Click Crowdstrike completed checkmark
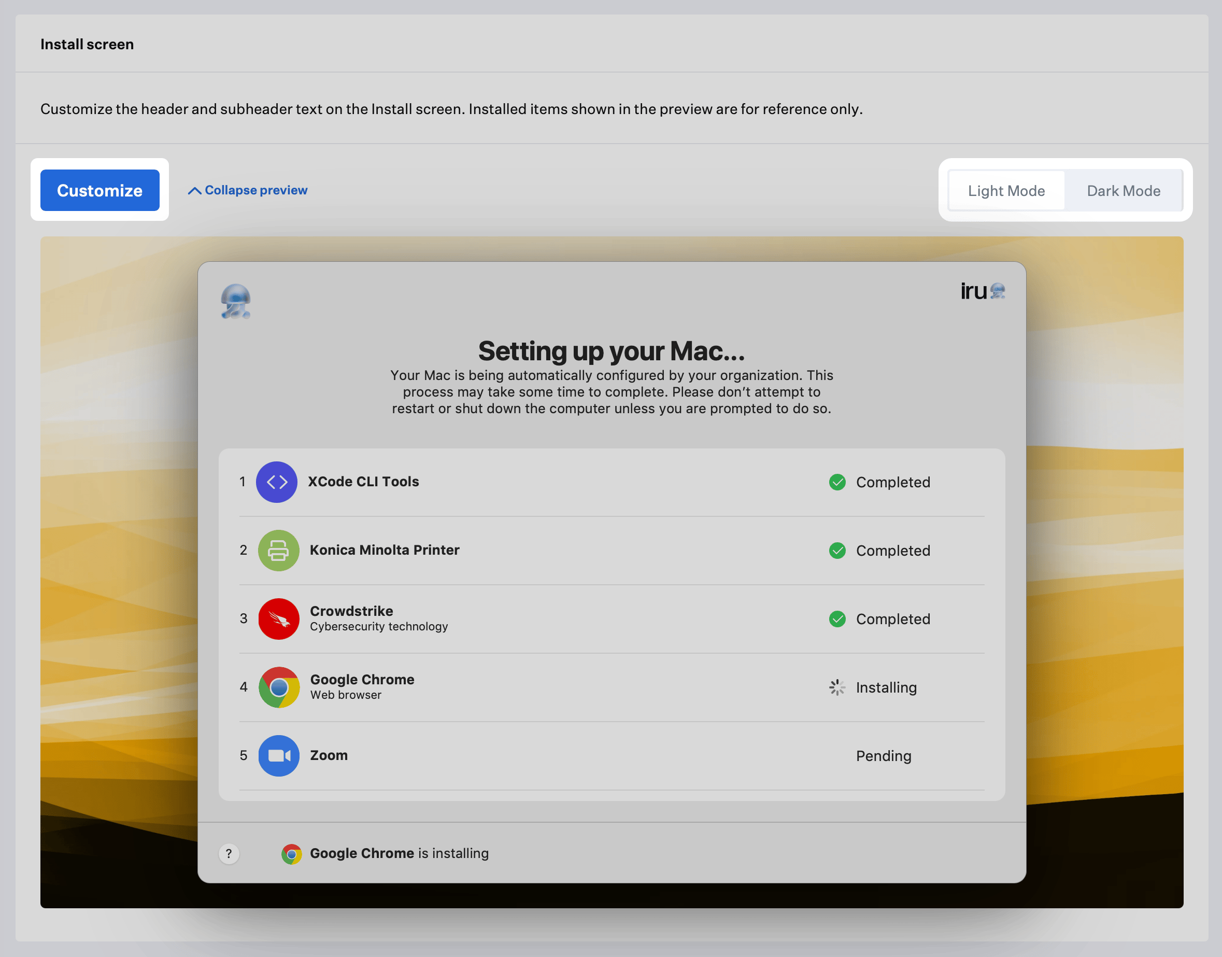Screen dimensions: 1222x957 click(837, 618)
